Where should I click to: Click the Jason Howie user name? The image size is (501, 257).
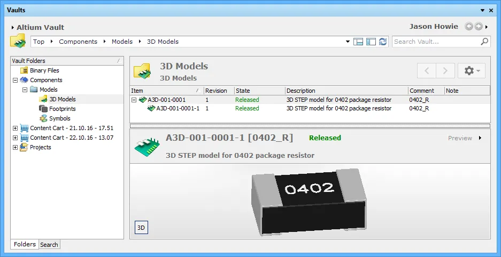pyautogui.click(x=434, y=27)
